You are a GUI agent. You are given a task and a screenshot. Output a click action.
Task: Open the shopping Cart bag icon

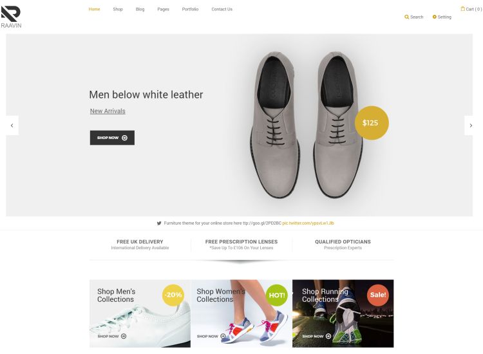pos(462,9)
